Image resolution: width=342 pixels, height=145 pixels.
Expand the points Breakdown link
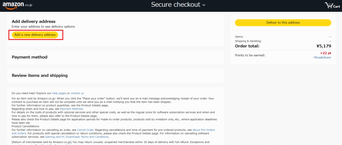point(322,58)
